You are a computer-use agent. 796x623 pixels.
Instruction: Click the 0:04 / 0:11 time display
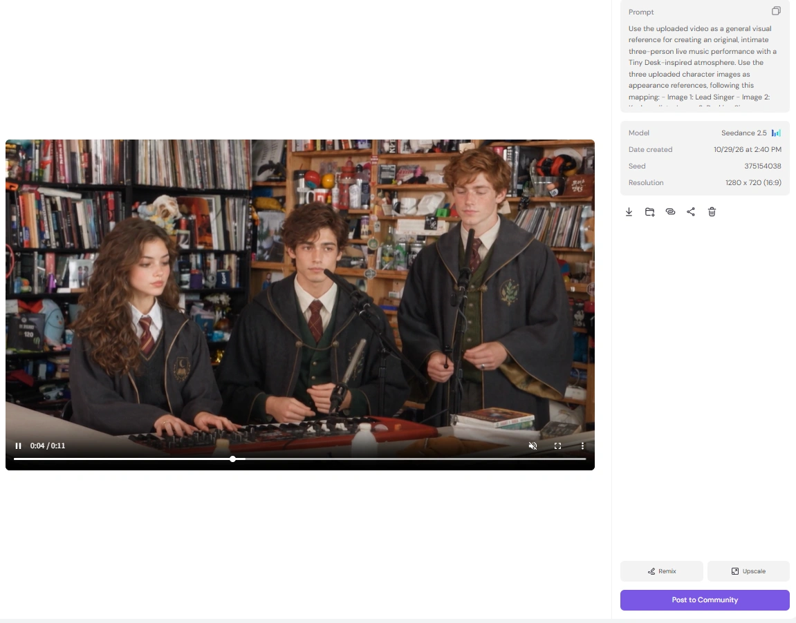tap(48, 446)
